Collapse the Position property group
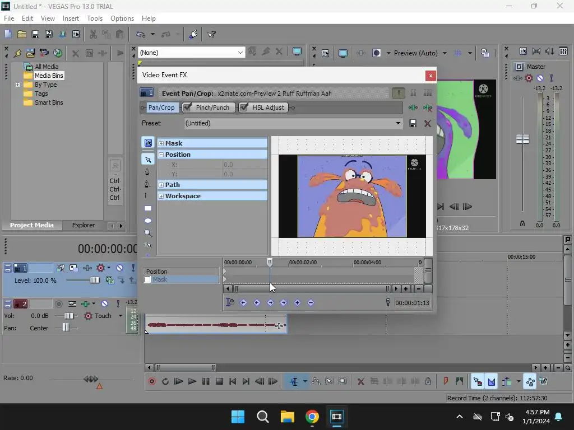 161,155
